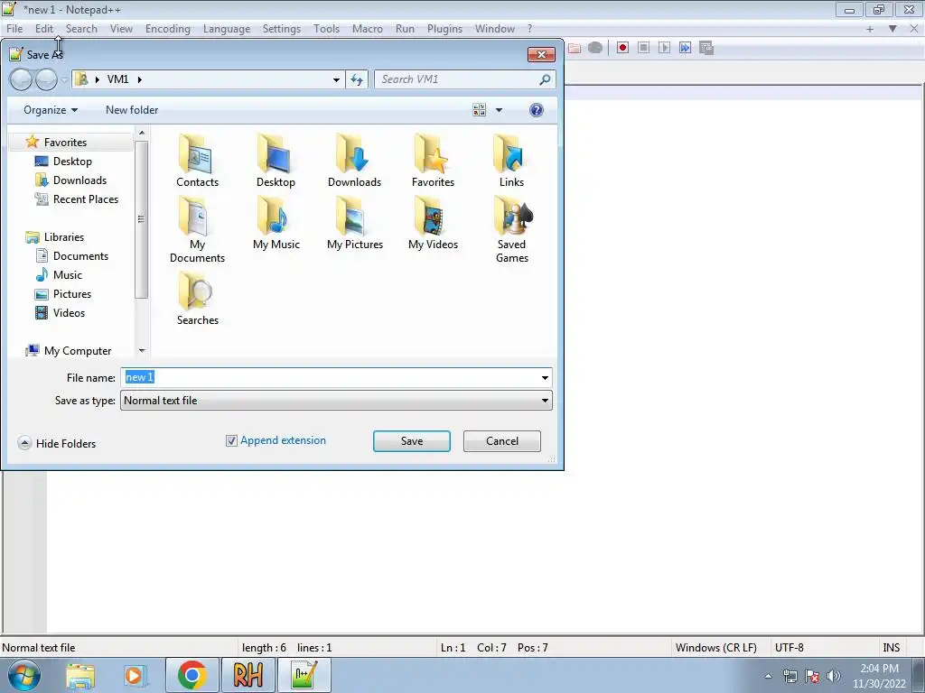Open Windows Explorer from the taskbar
The height and width of the screenshot is (693, 925).
point(80,675)
